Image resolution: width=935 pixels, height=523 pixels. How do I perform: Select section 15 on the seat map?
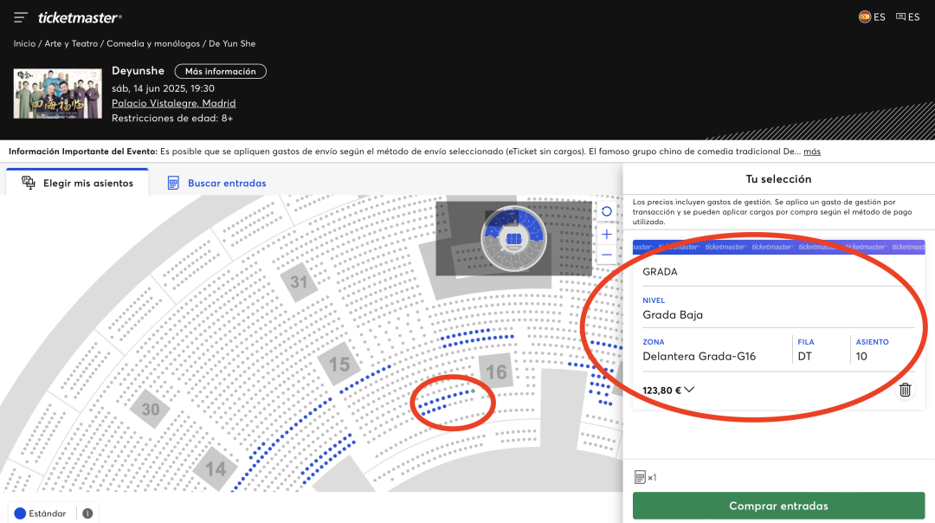point(339,365)
